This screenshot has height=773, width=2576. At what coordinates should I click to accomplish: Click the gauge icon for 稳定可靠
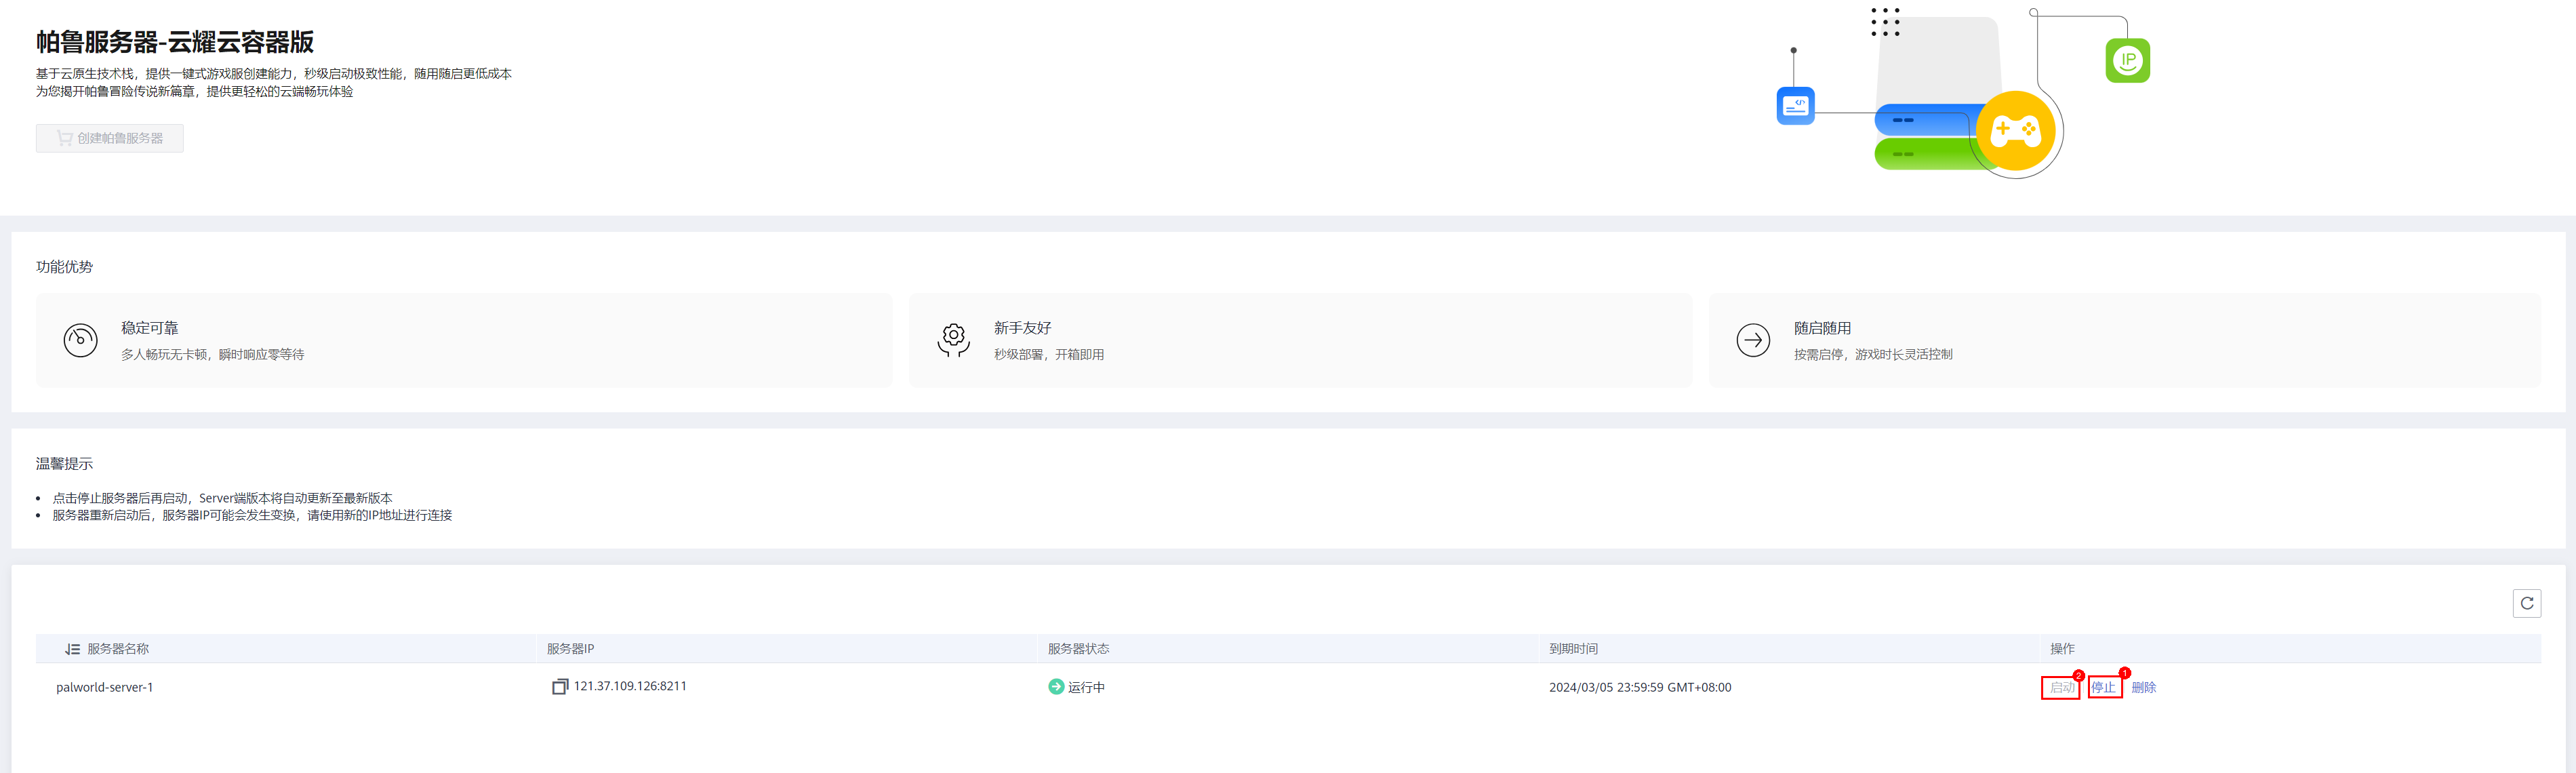(x=81, y=340)
